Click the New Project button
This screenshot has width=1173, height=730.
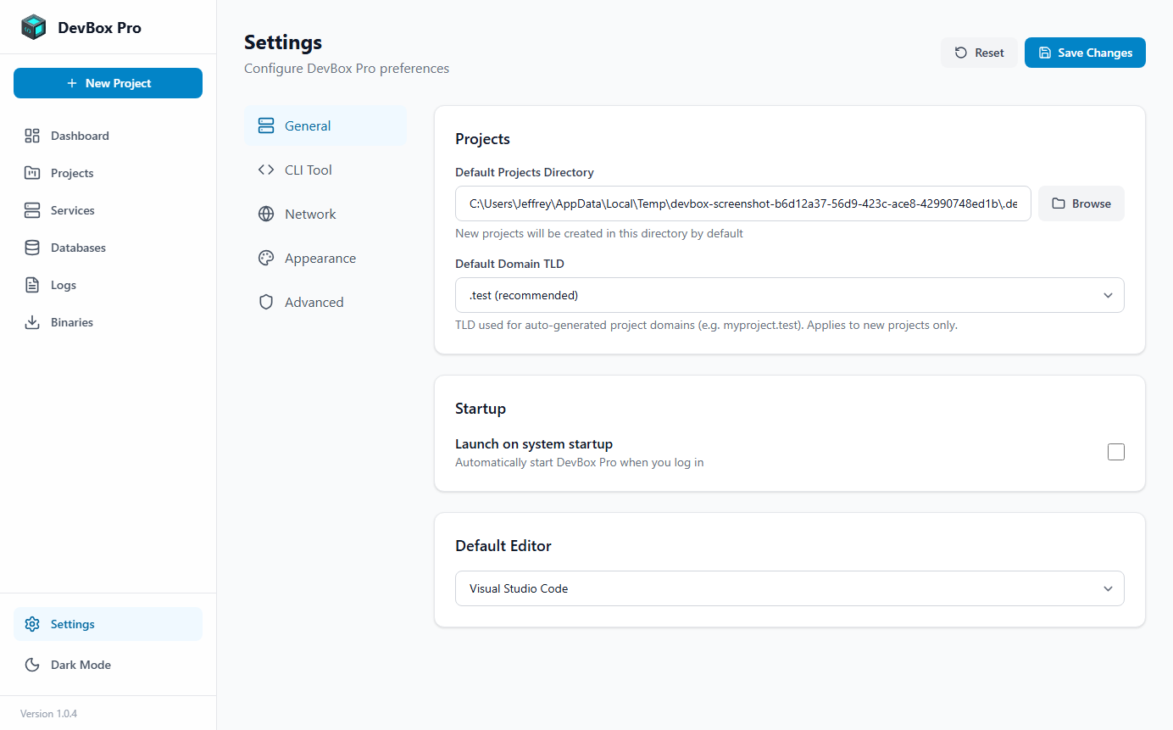pos(108,83)
